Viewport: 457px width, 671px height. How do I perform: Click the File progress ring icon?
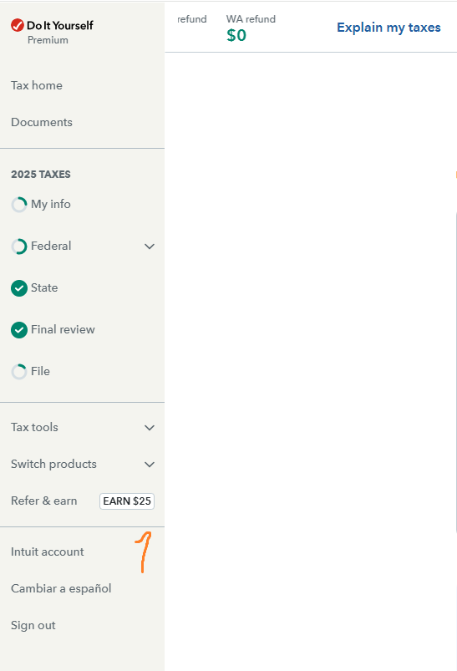[19, 372]
